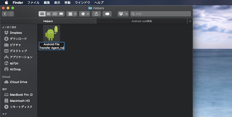Click the Share toolbar button

(96, 14)
